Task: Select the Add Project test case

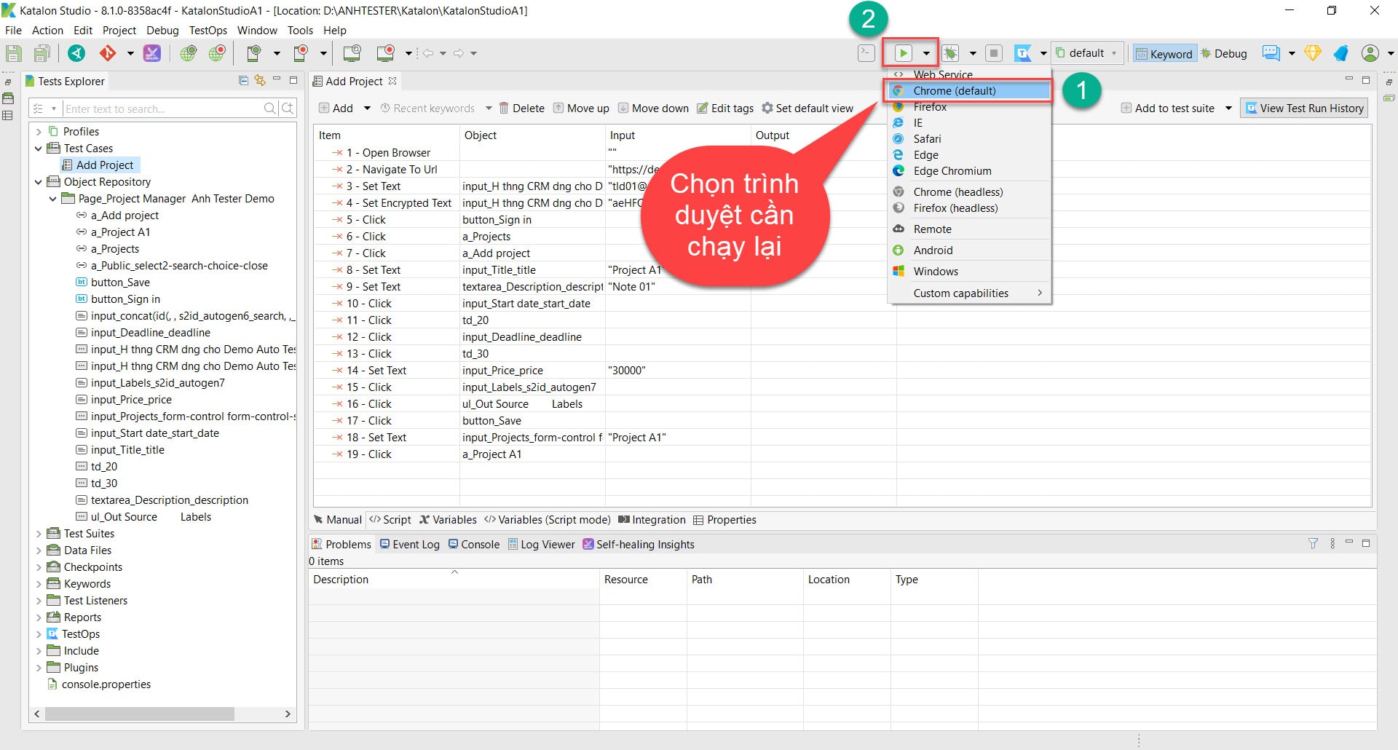Action: pos(98,165)
